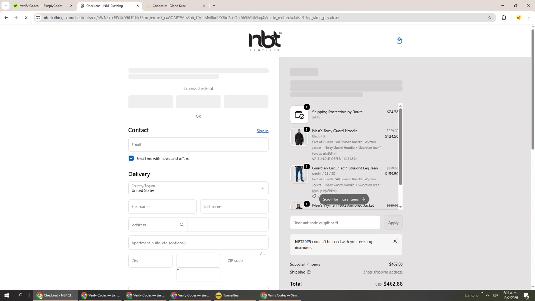Focus the Email input field
The width and height of the screenshot is (535, 301).
(x=198, y=144)
